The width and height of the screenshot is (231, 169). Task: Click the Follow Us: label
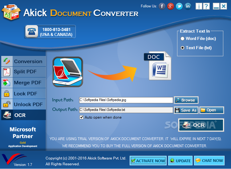pos(149,6)
